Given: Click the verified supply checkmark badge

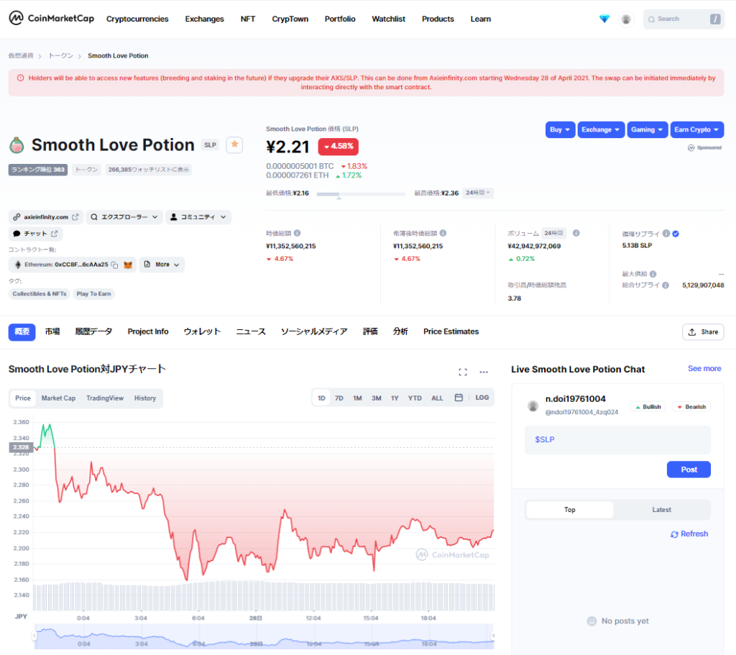Looking at the screenshot, I should pos(676,234).
